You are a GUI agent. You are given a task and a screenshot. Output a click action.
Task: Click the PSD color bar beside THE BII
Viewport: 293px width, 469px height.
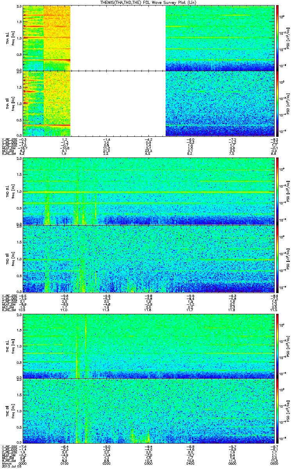278,411
